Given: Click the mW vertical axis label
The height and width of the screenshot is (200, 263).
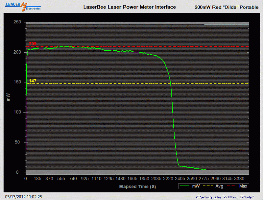Looking at the screenshot, I should pyautogui.click(x=8, y=97).
